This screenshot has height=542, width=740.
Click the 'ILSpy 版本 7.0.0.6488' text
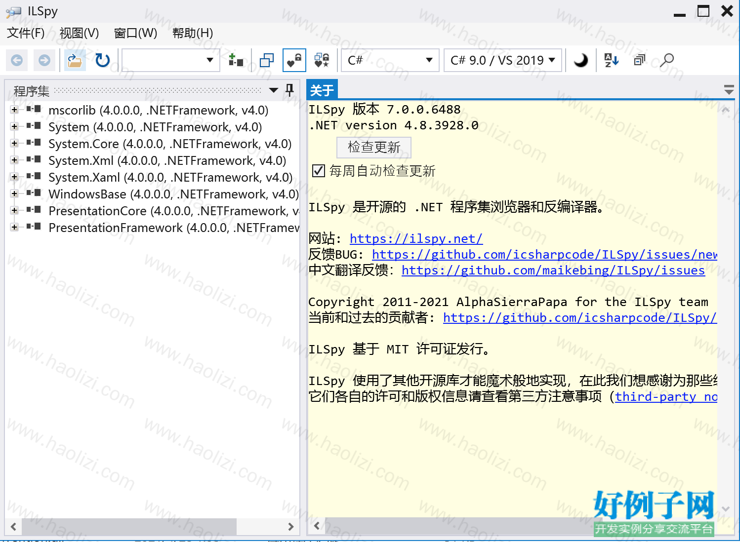(384, 110)
